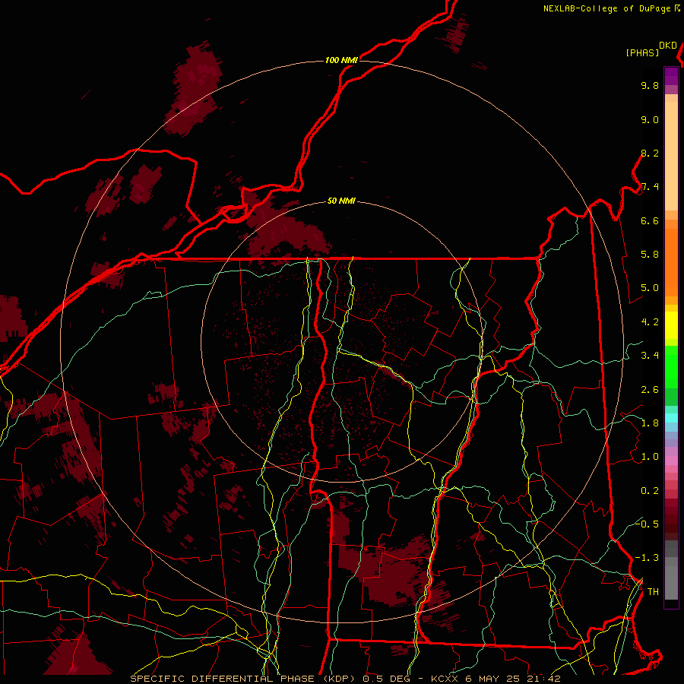Select the 1.0 scale value

tap(650, 457)
